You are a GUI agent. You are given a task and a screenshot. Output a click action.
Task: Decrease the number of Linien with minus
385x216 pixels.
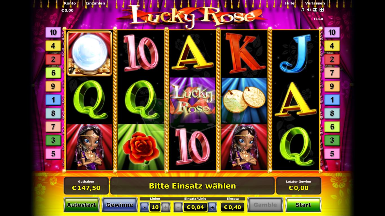(x=145, y=208)
